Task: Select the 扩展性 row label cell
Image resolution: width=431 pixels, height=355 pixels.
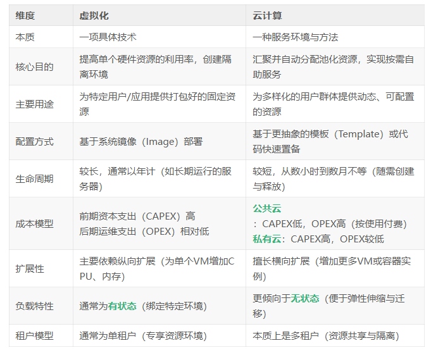Action: pos(30,268)
